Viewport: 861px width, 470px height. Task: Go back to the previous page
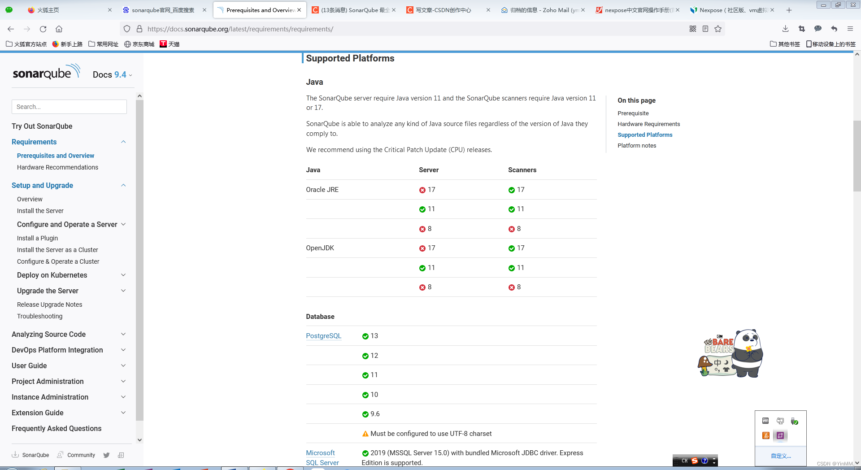pyautogui.click(x=11, y=29)
